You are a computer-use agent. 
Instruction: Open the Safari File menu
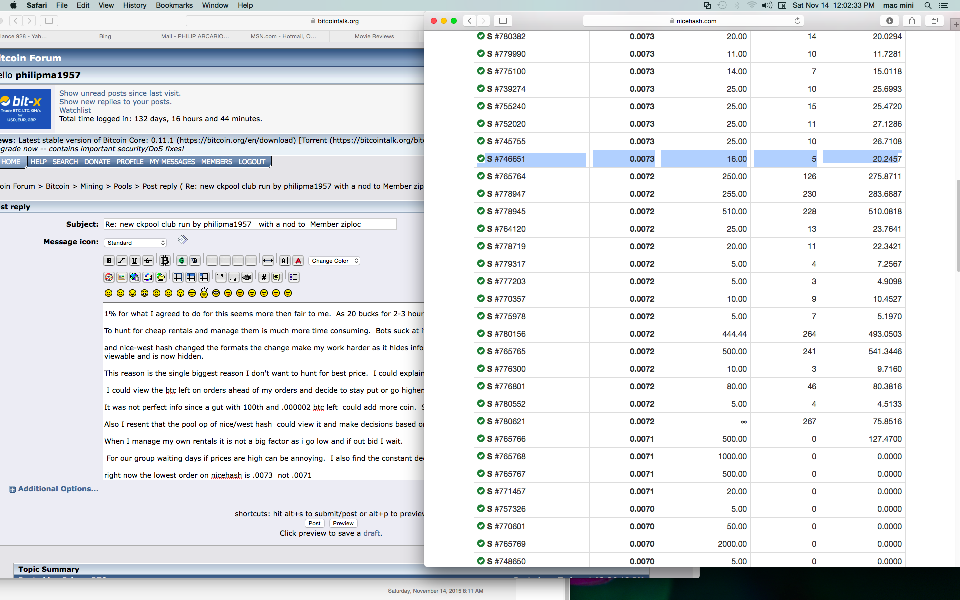tap(62, 5)
